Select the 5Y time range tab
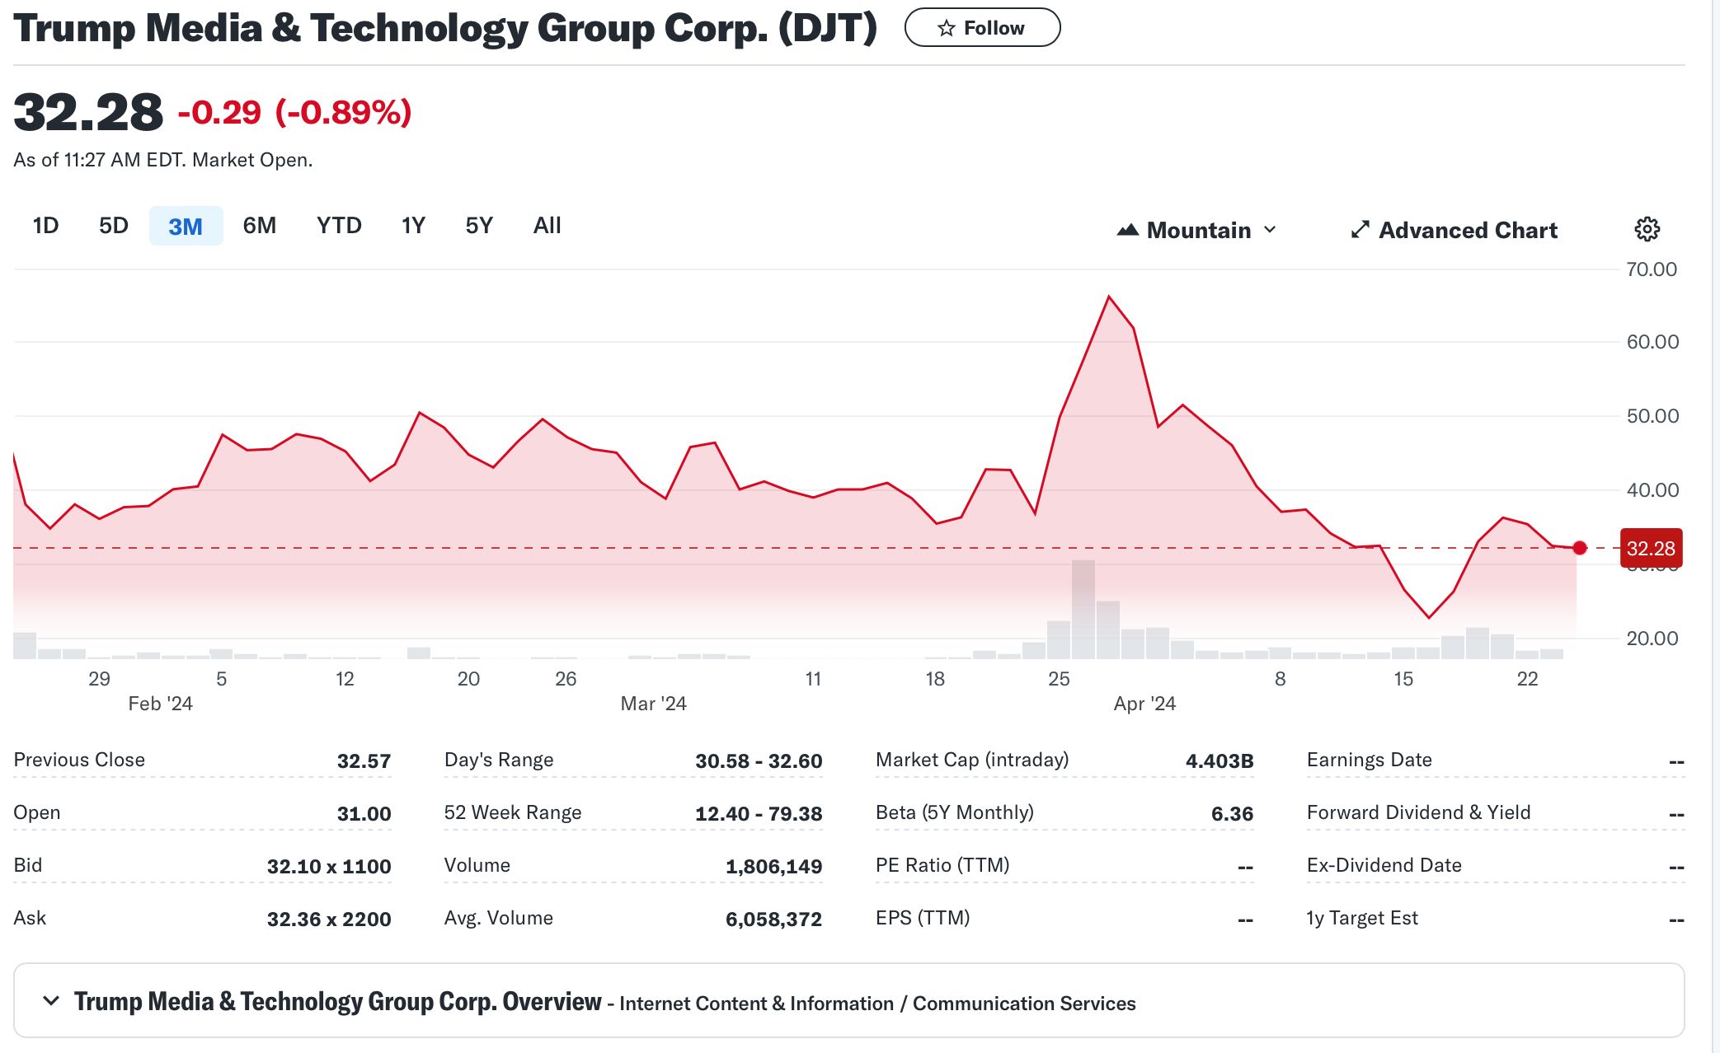 pyautogui.click(x=479, y=226)
